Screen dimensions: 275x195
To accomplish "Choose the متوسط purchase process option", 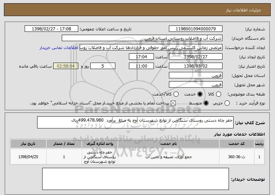I will click(206, 103).
